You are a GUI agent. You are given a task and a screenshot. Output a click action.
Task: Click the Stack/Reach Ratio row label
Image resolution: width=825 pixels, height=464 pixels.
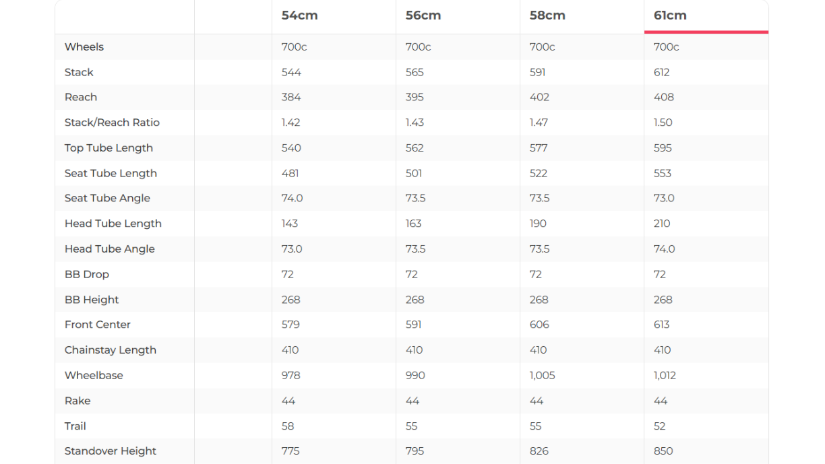112,123
